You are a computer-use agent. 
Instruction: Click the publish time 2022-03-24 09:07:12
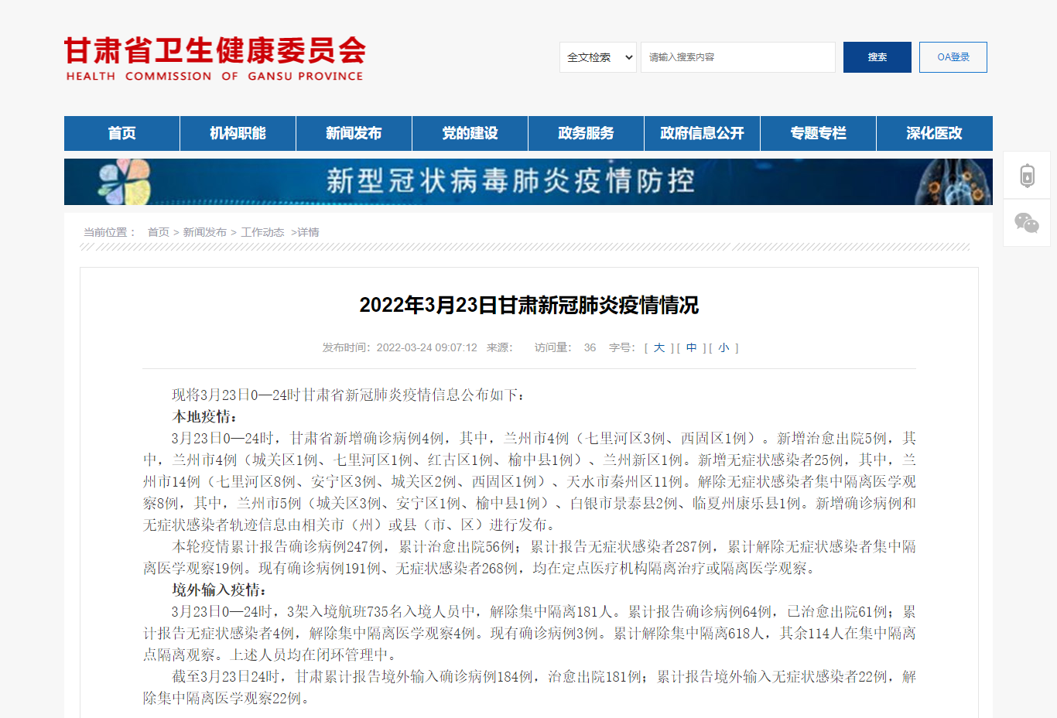click(x=427, y=348)
